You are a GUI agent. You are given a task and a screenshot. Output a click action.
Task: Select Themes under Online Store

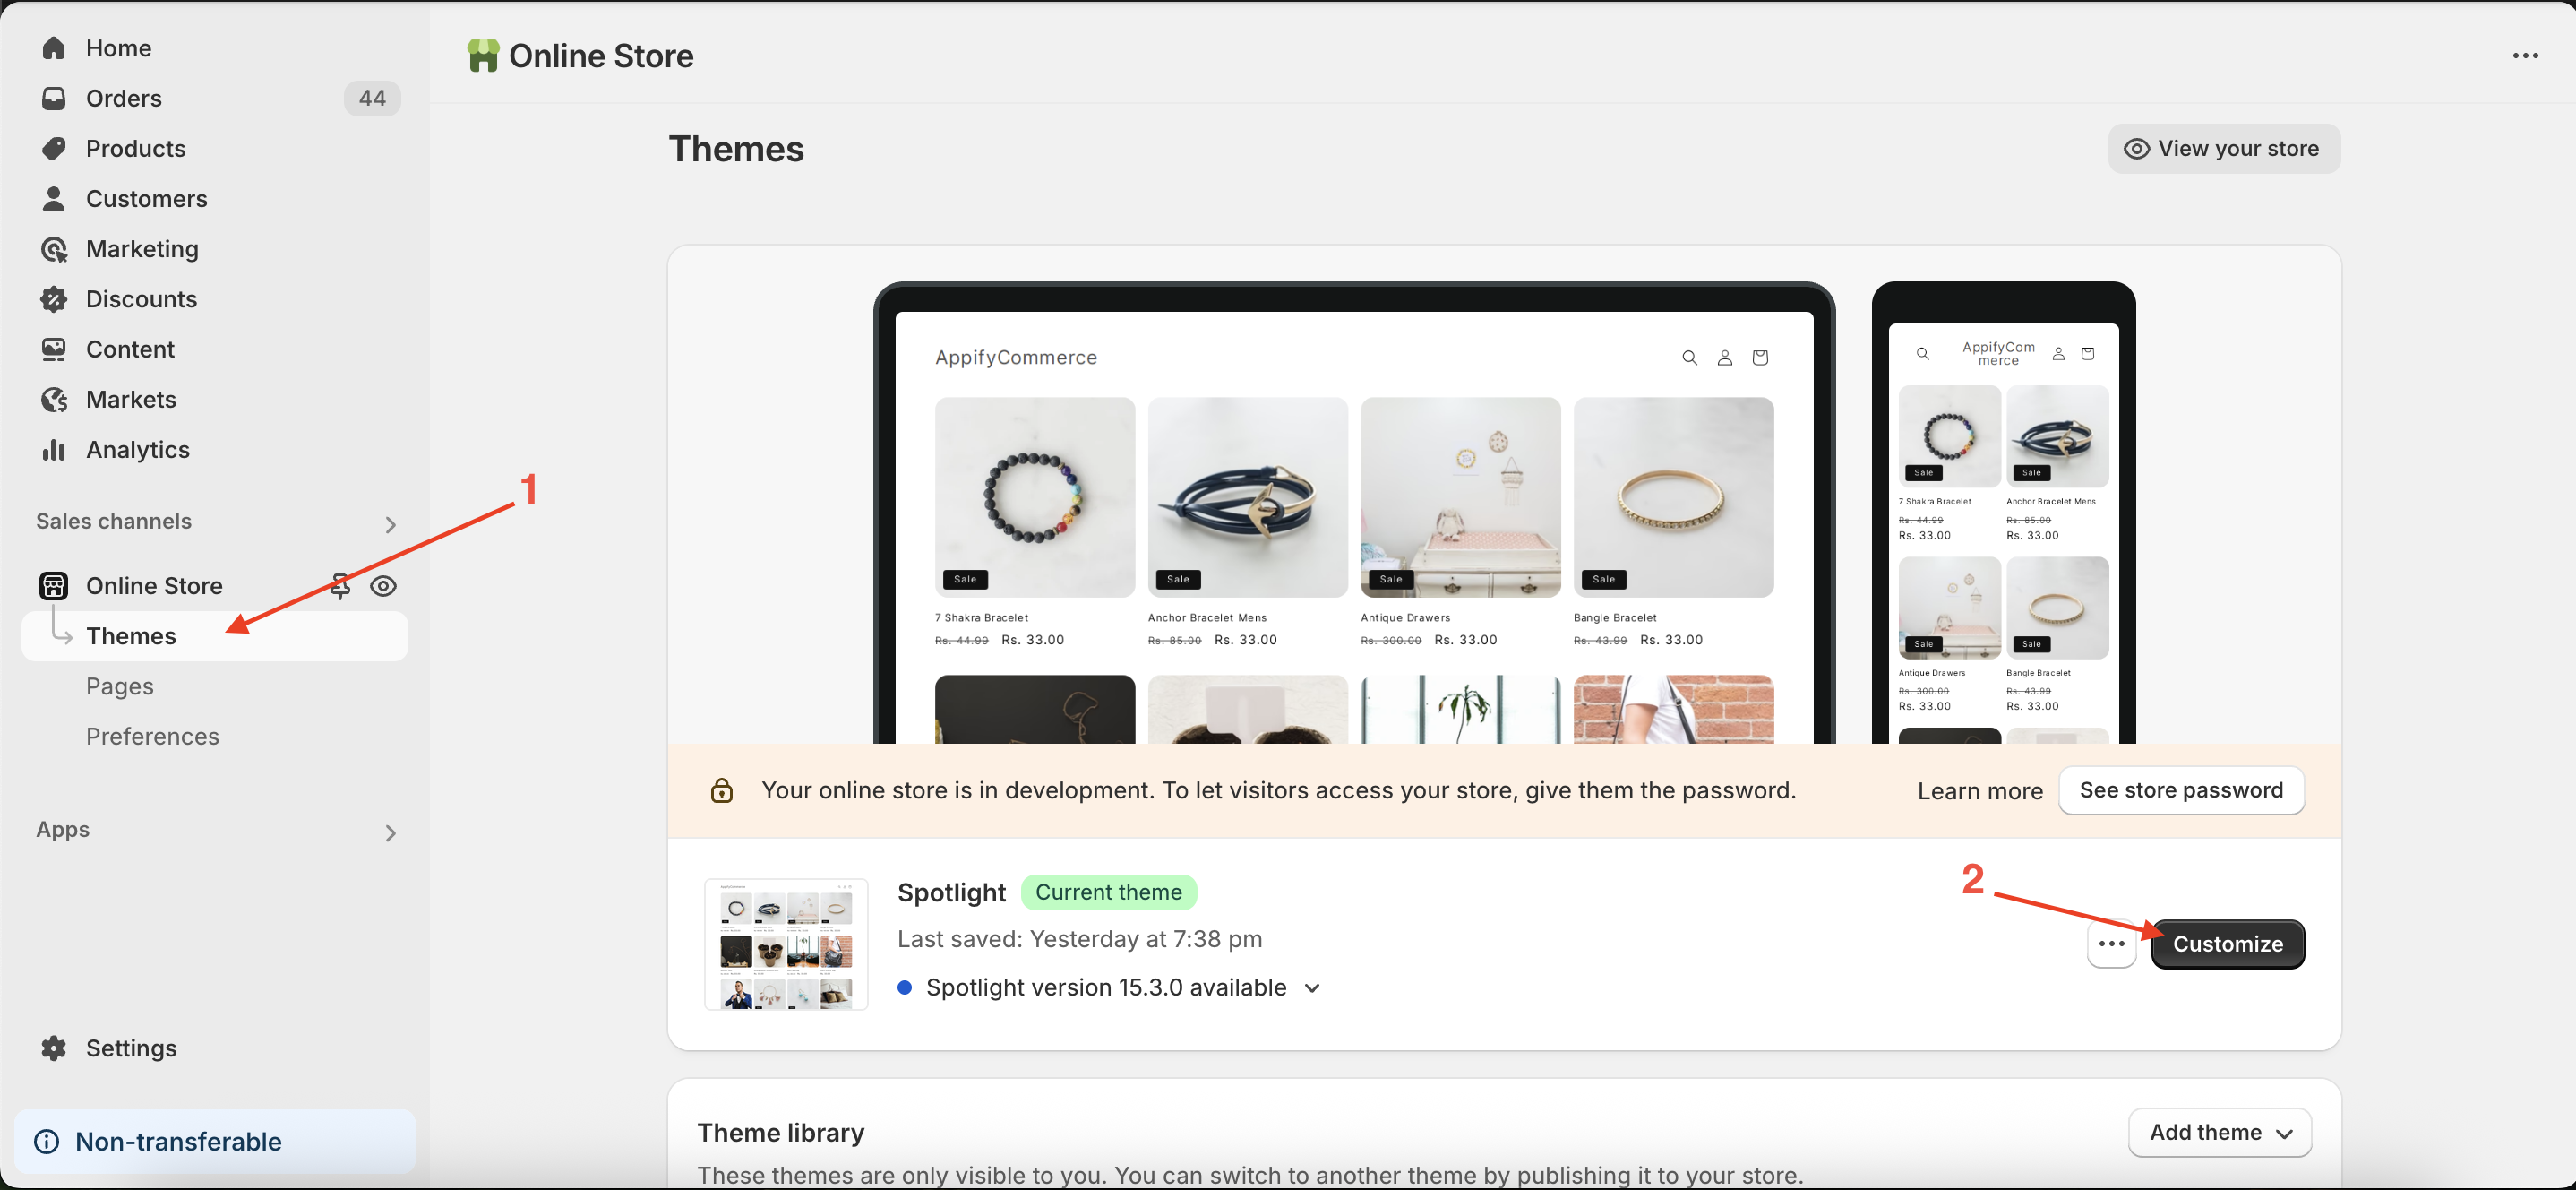click(x=214, y=635)
